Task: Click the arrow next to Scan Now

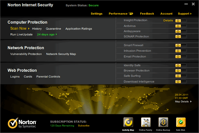Action: pyautogui.click(x=29, y=28)
